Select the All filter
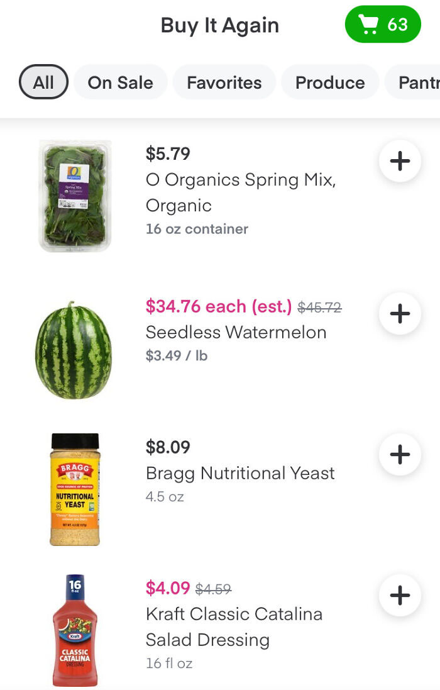440x690 pixels. (x=43, y=82)
